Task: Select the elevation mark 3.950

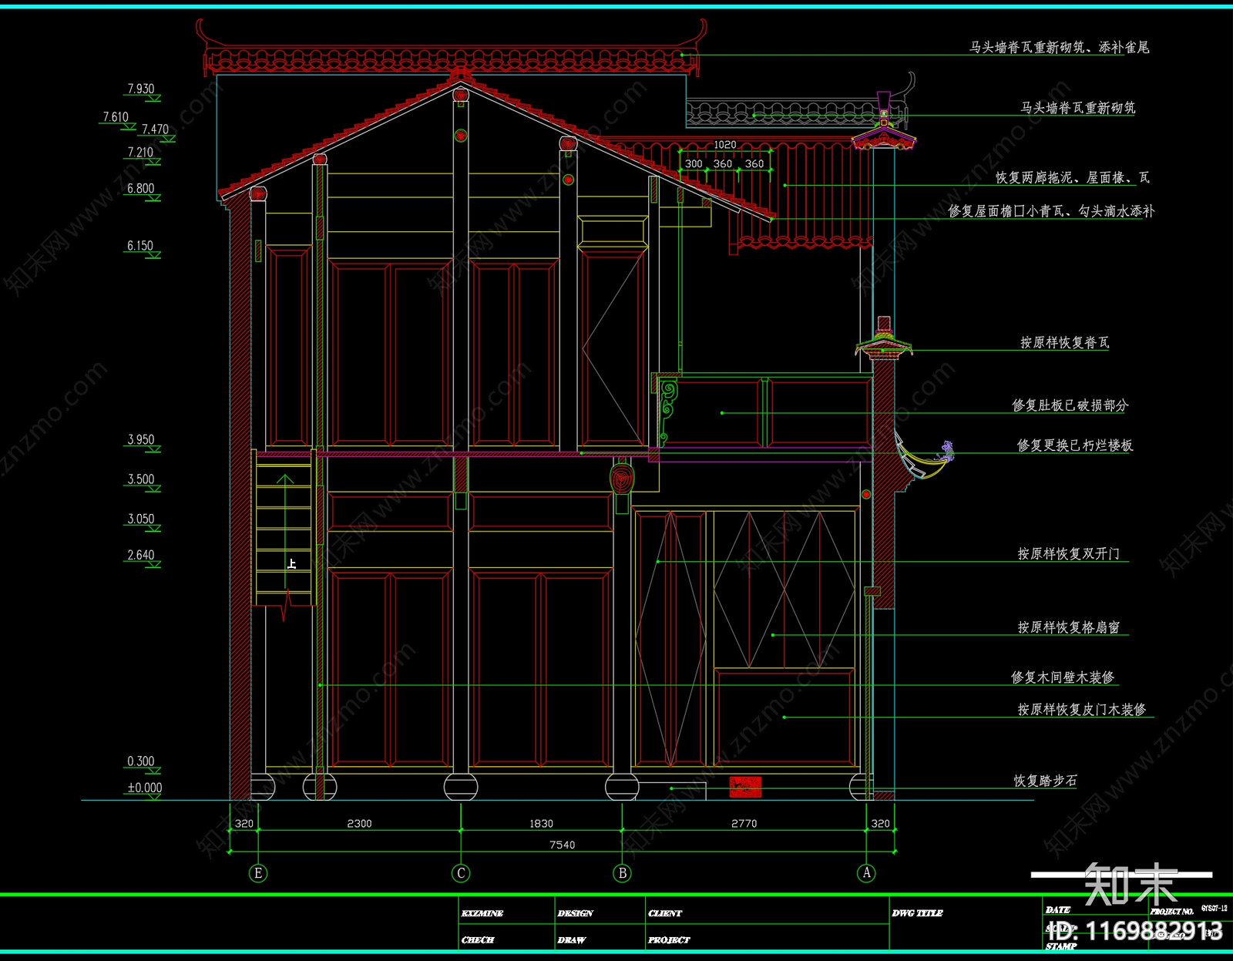Action: pos(141,440)
